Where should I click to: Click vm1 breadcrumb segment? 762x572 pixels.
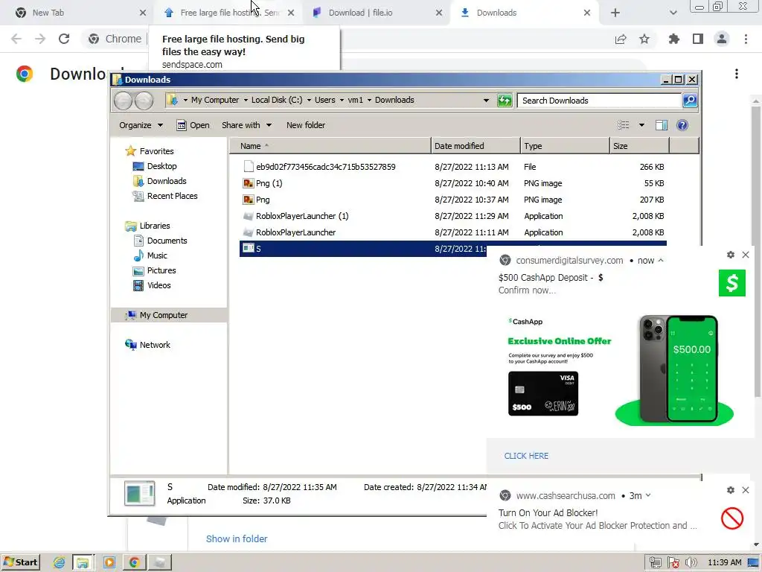[x=355, y=101]
